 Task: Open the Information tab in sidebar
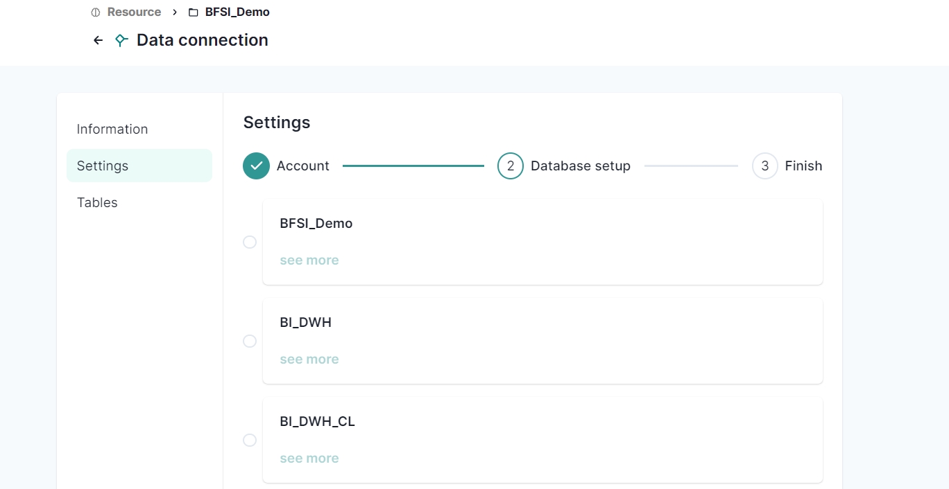(112, 130)
